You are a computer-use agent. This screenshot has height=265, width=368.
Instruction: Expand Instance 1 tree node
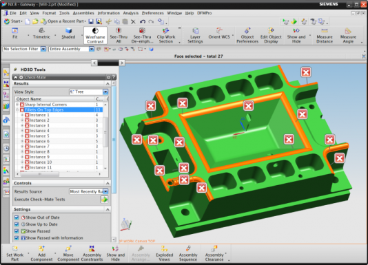22,115
